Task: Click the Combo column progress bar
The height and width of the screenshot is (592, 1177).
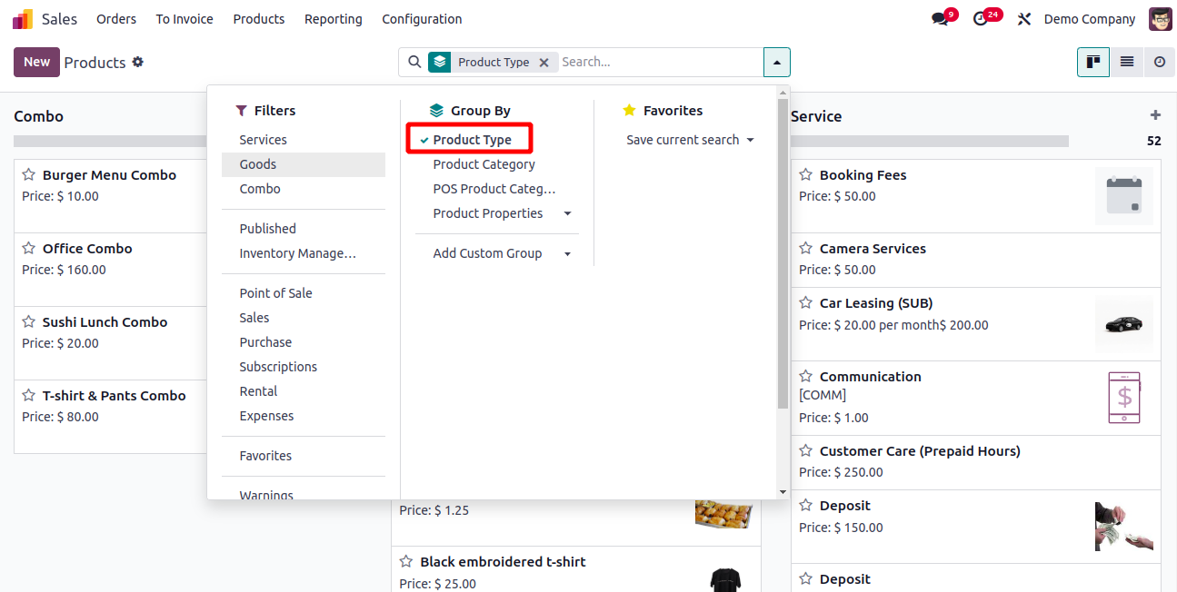Action: tap(110, 141)
